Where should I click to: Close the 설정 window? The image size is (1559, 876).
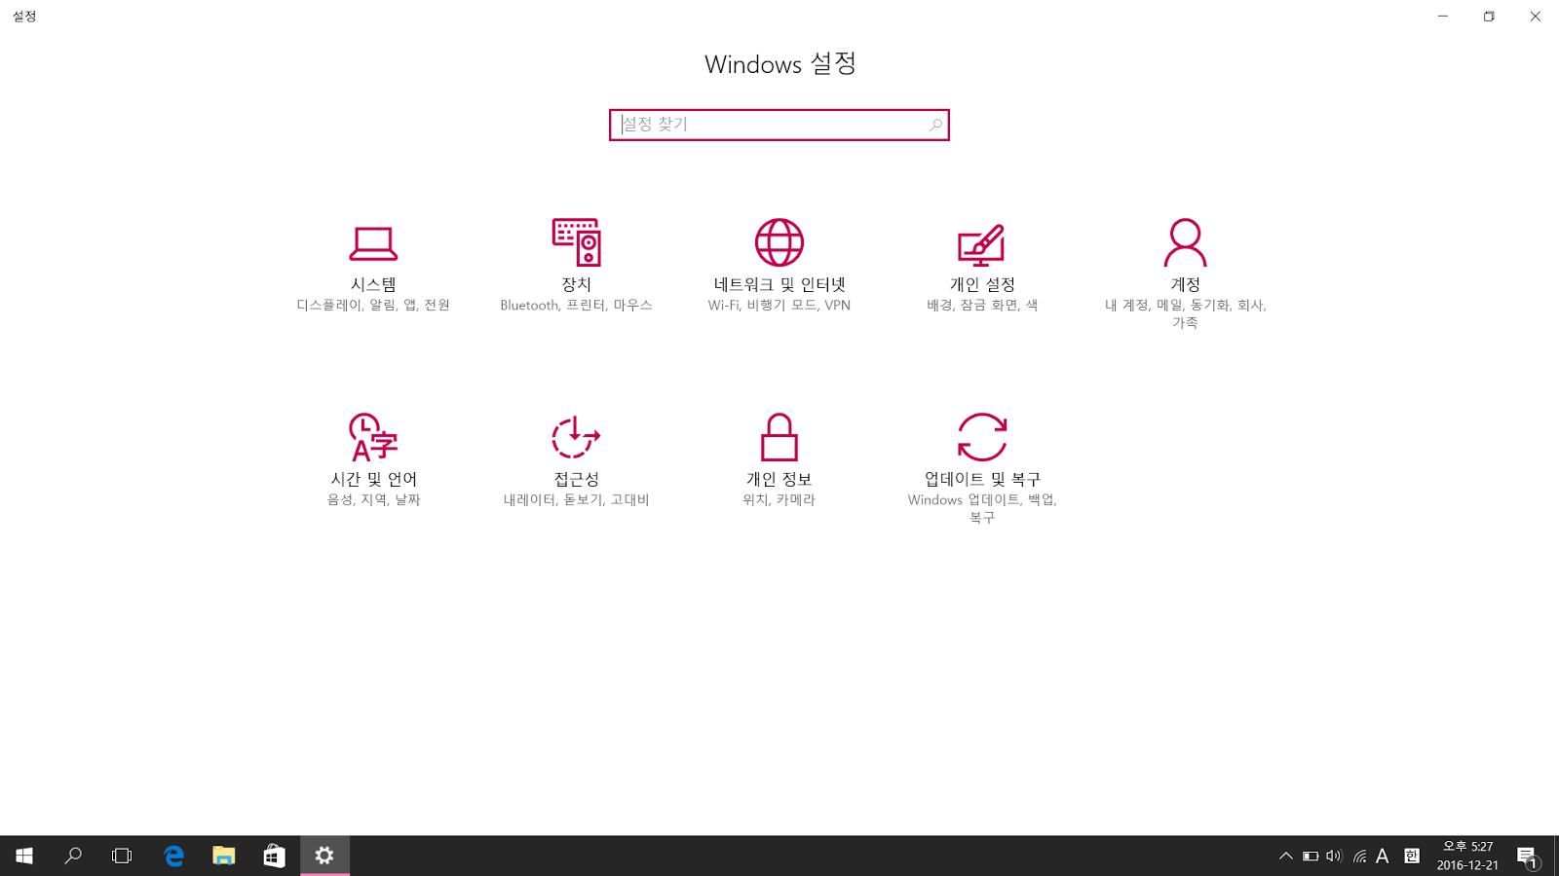tap(1536, 17)
